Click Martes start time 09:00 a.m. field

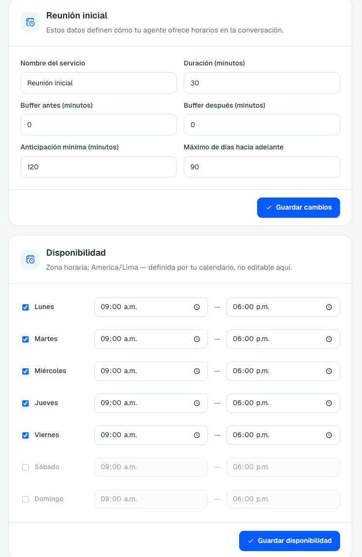[x=151, y=339]
